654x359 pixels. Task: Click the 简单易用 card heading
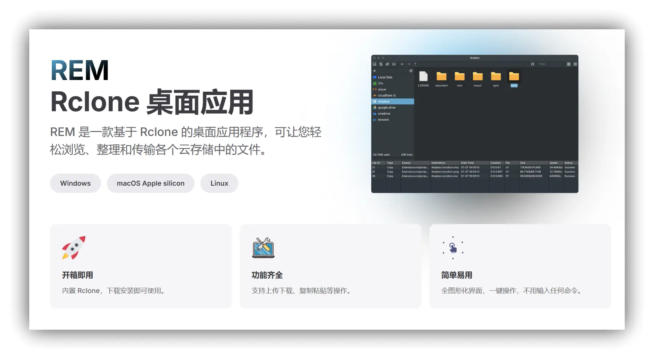point(457,275)
